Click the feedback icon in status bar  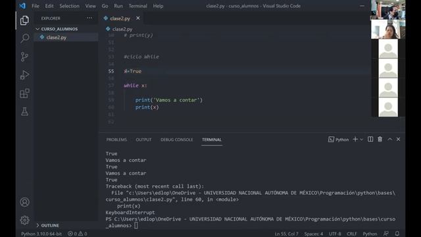point(386,234)
